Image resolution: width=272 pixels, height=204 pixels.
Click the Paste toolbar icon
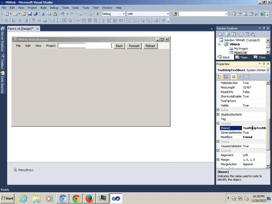coord(55,14)
